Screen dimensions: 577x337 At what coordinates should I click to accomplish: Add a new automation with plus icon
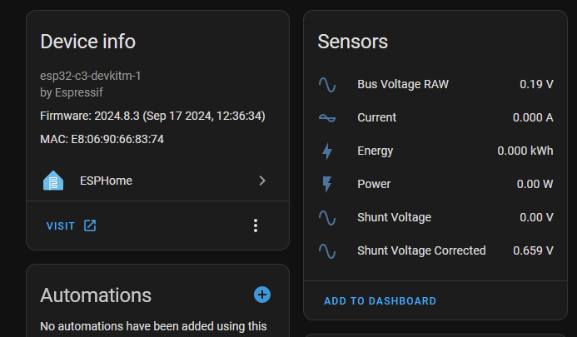(x=262, y=295)
